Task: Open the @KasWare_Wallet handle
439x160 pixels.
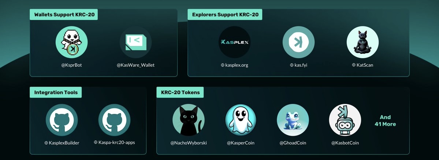Action: click(136, 65)
